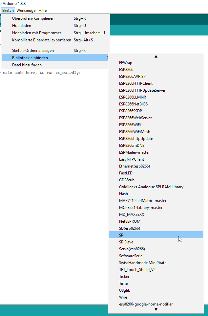The height and width of the screenshot is (316, 208).
Task: Include the ESP8266HTTPUpdateServer library
Action: 156,90
